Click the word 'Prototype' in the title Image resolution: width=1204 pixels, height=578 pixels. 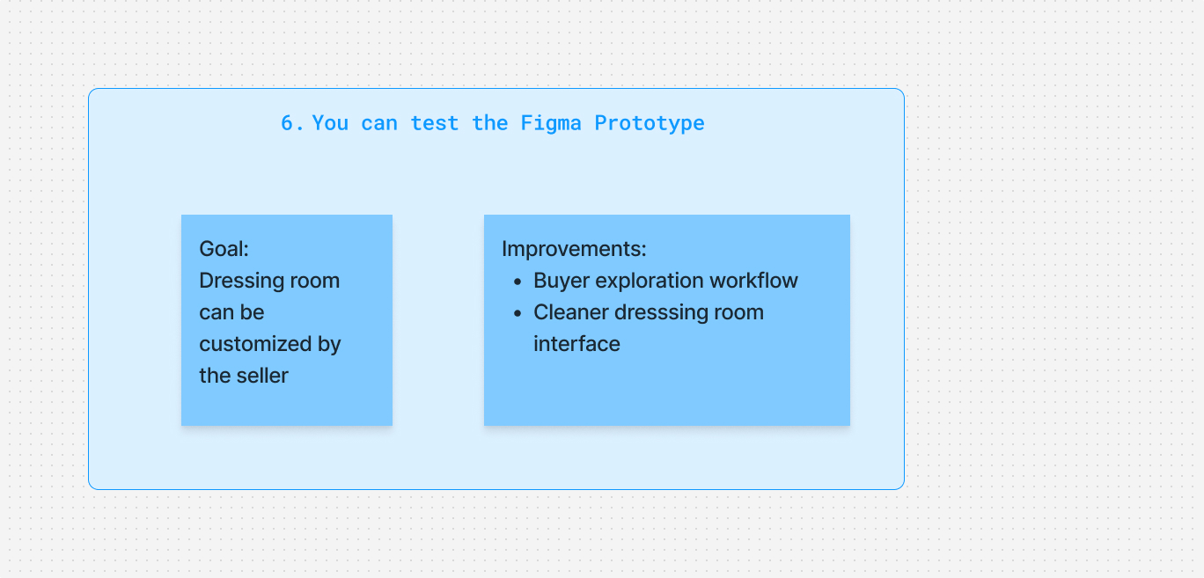pyautogui.click(x=650, y=123)
